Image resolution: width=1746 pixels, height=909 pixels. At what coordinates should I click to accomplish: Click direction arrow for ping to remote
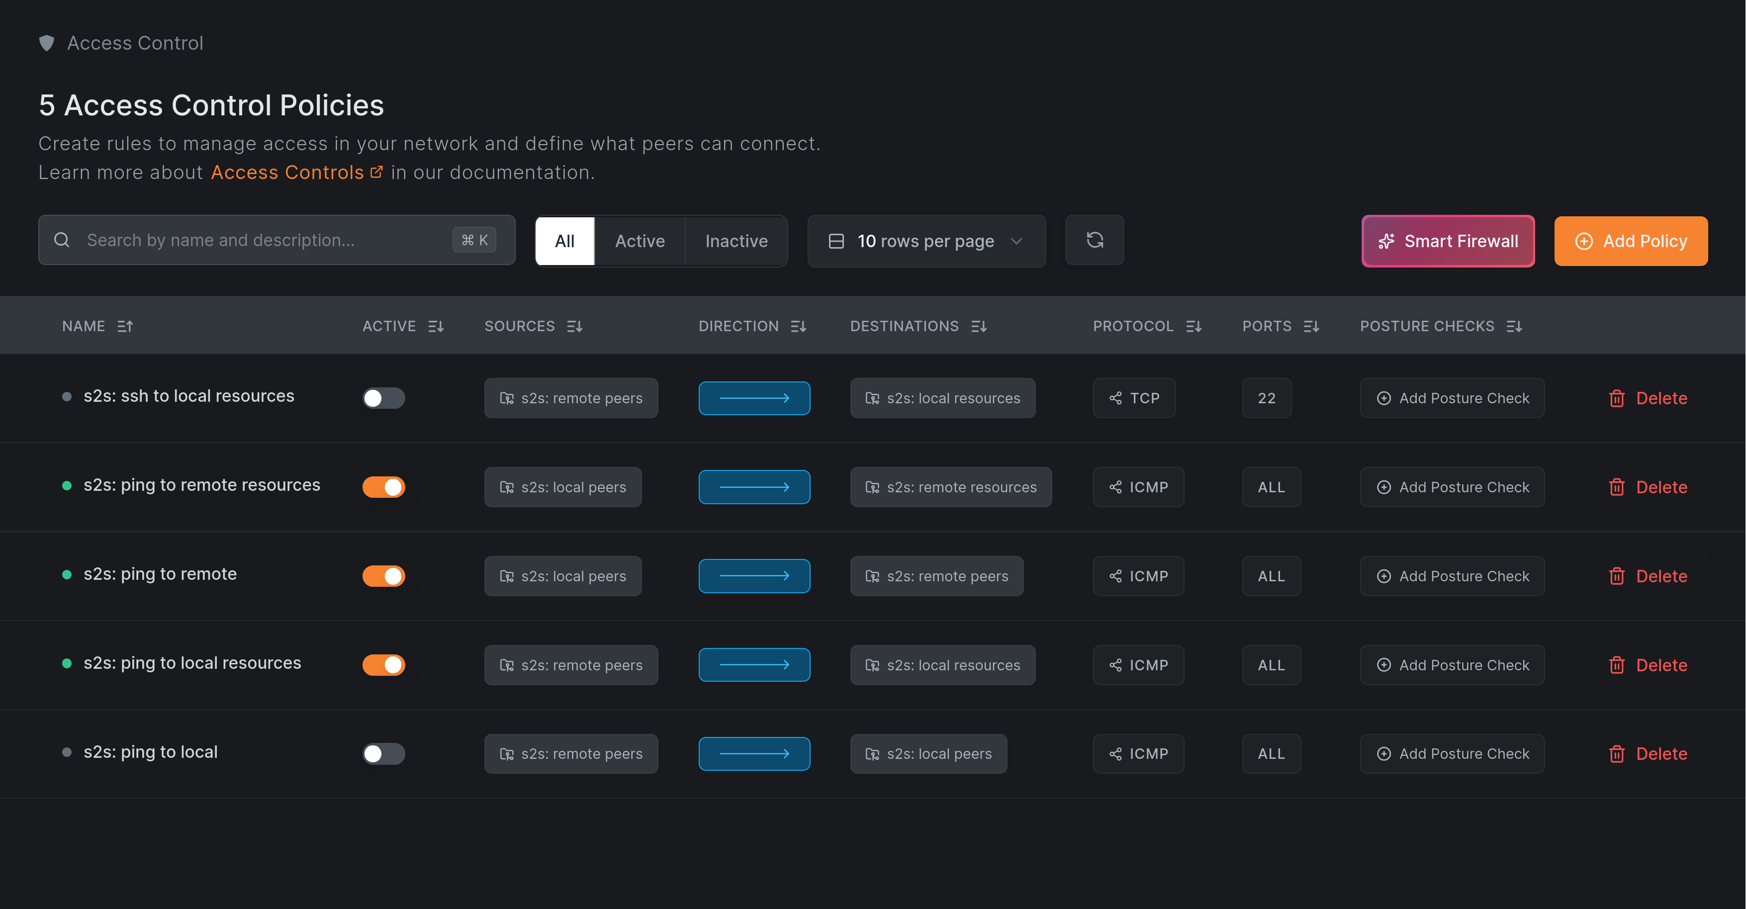754,576
